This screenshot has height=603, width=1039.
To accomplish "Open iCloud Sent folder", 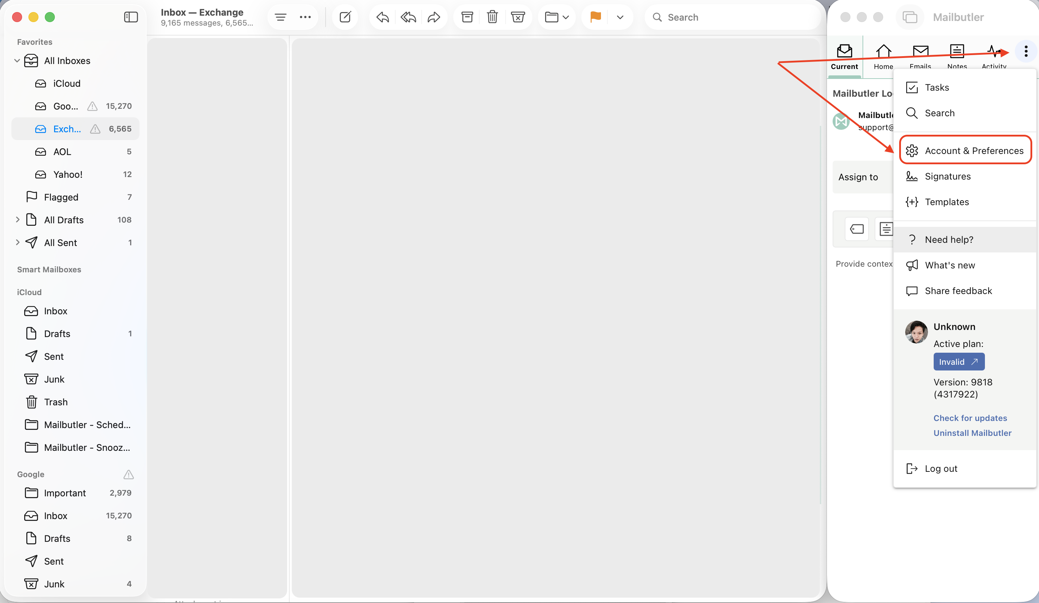I will 75,356.
